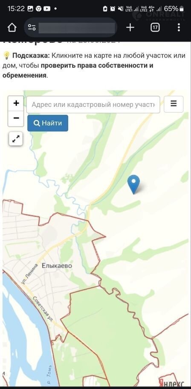This screenshot has height=389, width=191.
Task: Select the blue location marker on map
Action: (x=133, y=184)
